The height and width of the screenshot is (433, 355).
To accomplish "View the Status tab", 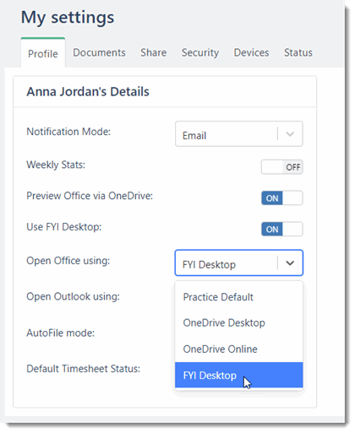I will 298,52.
